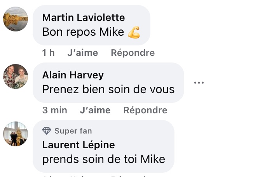Open Martin Laviolette's profile picture
279x177 pixels.
point(16,19)
